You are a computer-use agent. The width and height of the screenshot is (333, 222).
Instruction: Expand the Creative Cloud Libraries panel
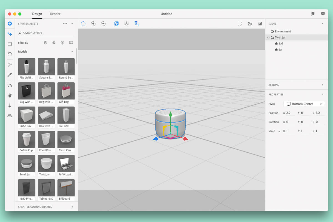72,207
